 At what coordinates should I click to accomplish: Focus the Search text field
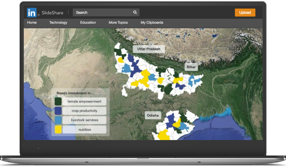coord(103,12)
